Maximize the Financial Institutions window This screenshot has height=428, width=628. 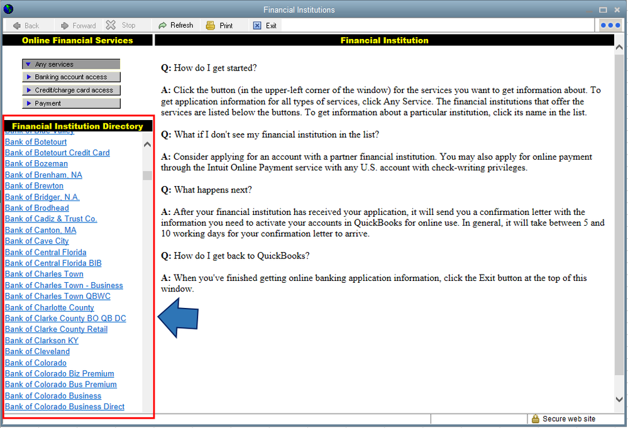pos(603,10)
